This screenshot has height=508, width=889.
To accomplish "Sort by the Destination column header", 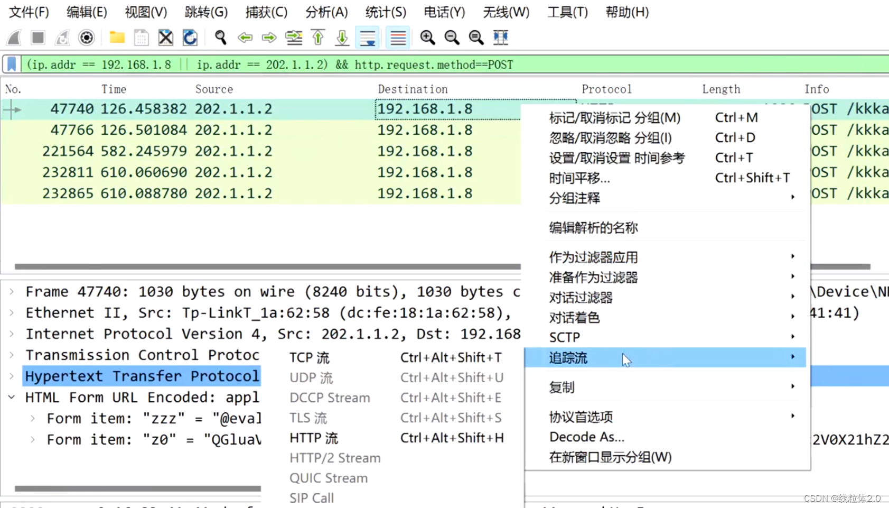I will click(413, 89).
